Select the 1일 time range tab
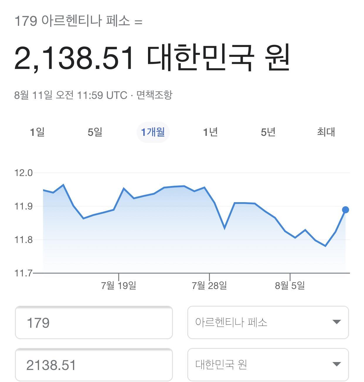 (x=37, y=132)
